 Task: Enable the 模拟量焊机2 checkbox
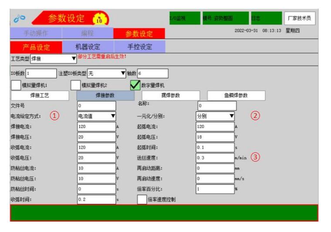tap(76, 85)
